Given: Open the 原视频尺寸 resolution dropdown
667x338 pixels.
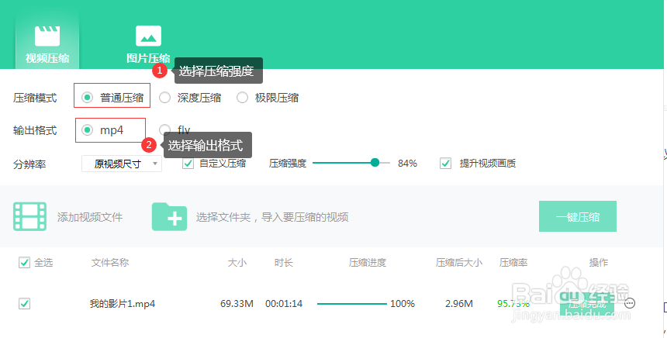Looking at the screenshot, I should point(122,164).
